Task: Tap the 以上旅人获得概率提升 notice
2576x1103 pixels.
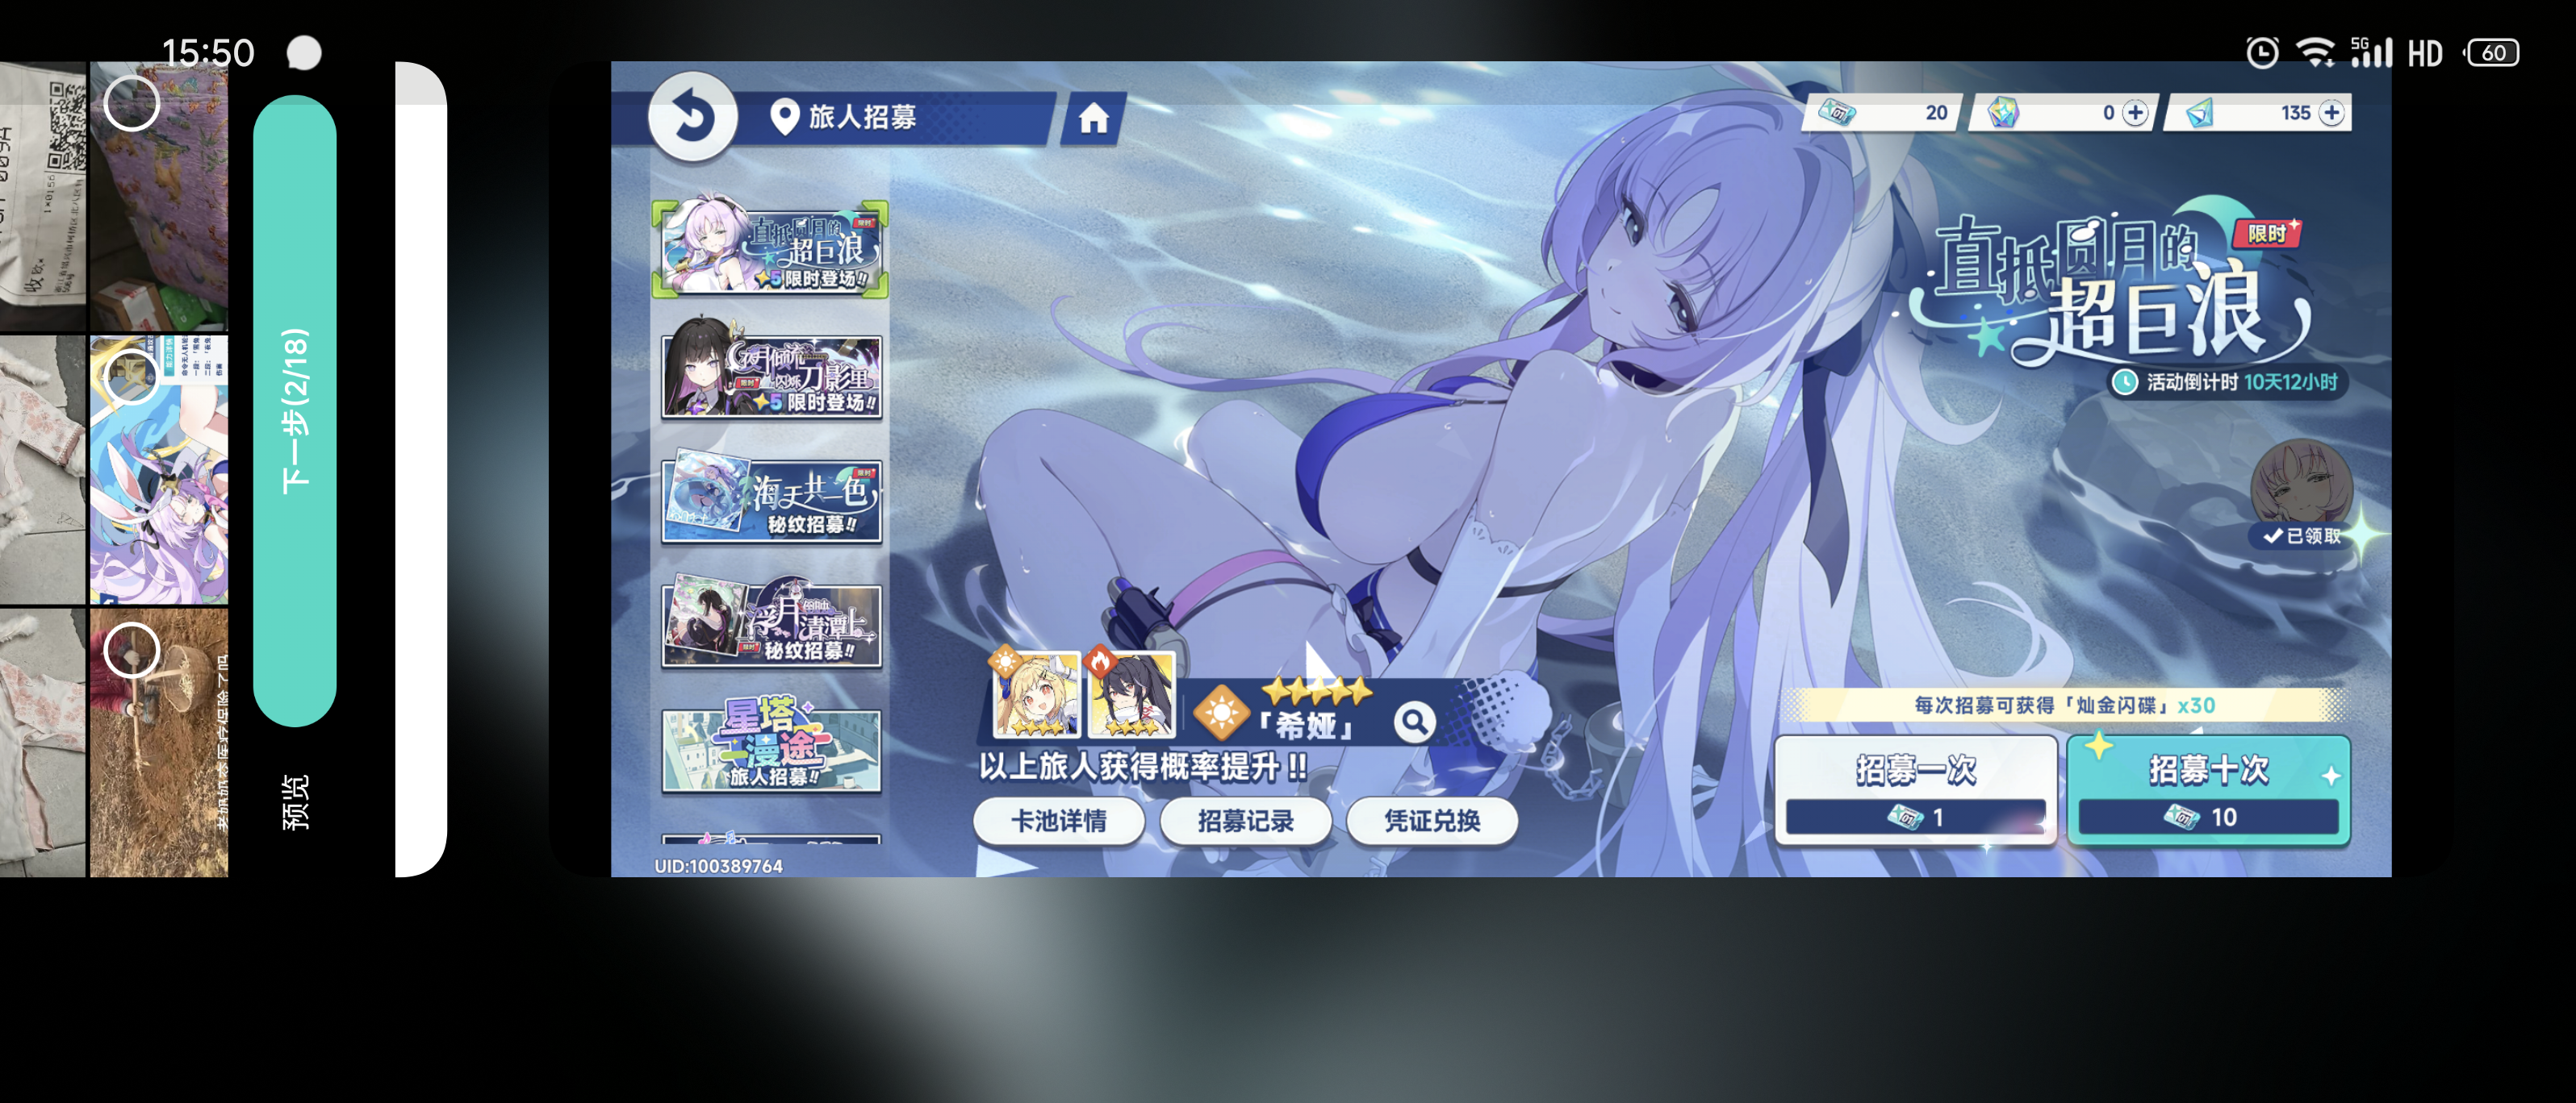Action: point(1143,766)
